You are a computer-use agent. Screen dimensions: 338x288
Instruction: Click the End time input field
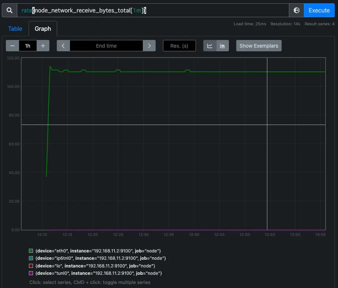106,46
